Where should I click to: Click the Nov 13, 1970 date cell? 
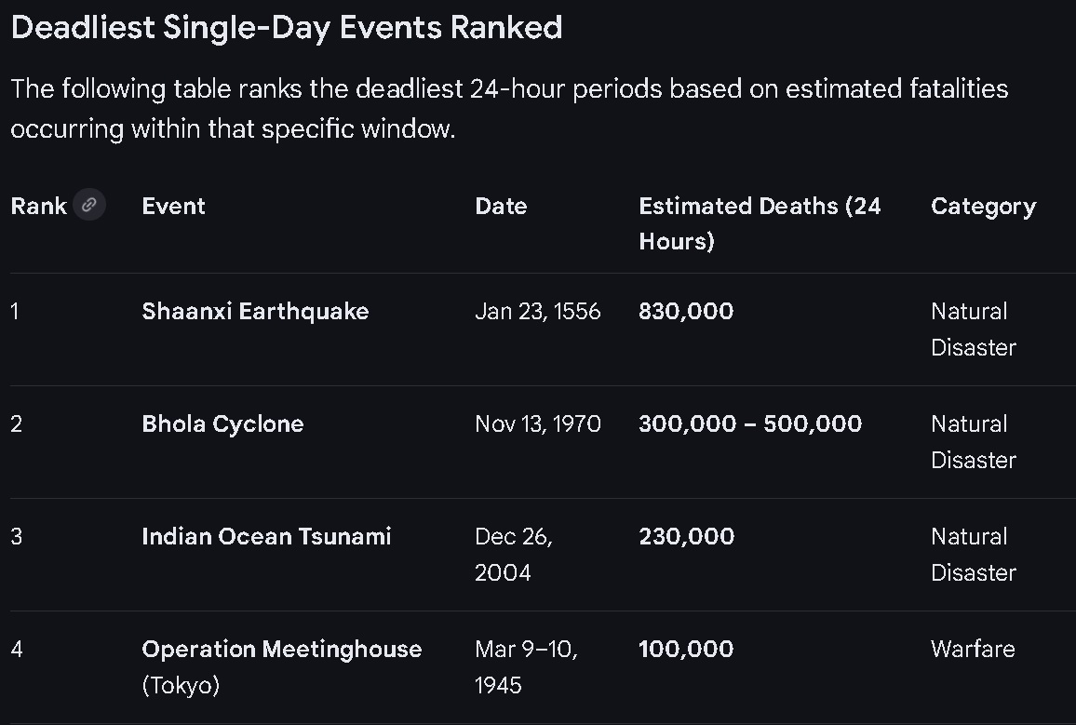(538, 423)
